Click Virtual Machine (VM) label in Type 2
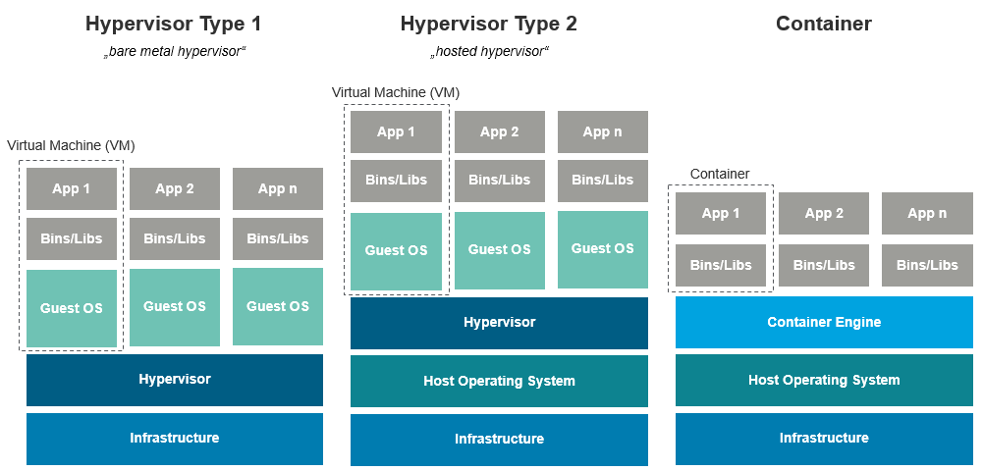Screen dimensions: 983x471 [396, 92]
